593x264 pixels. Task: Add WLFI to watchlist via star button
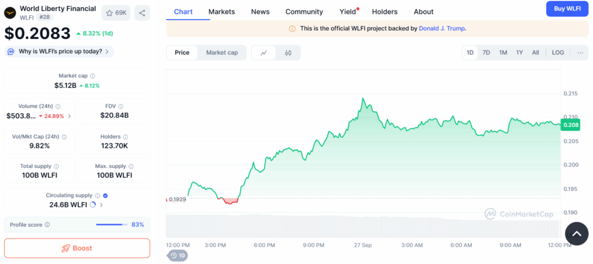pyautogui.click(x=116, y=13)
